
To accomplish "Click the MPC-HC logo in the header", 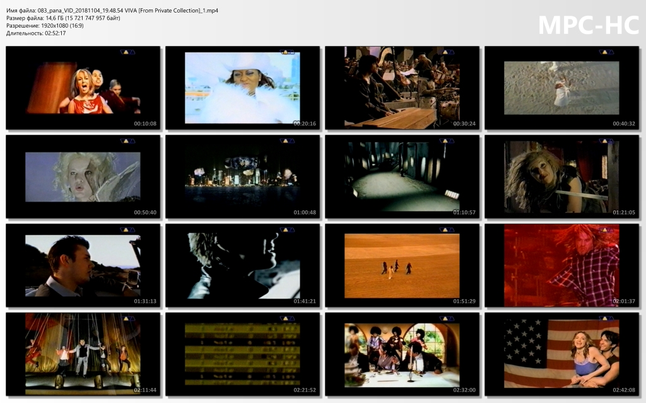I will (x=588, y=25).
